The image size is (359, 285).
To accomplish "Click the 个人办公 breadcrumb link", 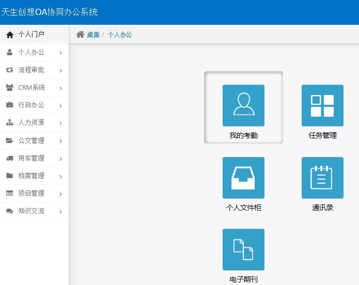I will point(120,35).
